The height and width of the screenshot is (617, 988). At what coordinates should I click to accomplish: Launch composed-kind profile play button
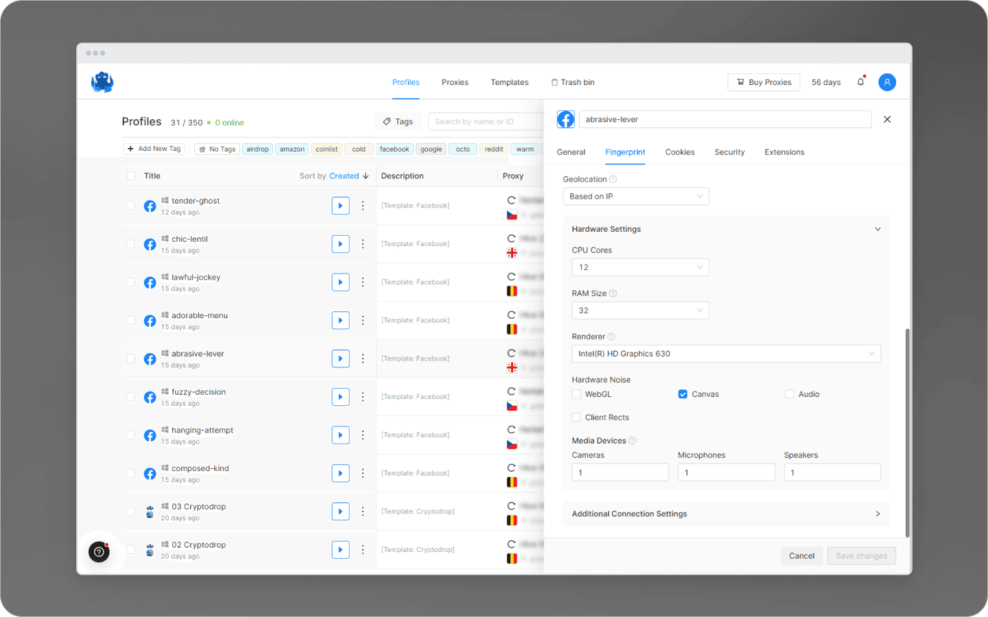point(341,473)
